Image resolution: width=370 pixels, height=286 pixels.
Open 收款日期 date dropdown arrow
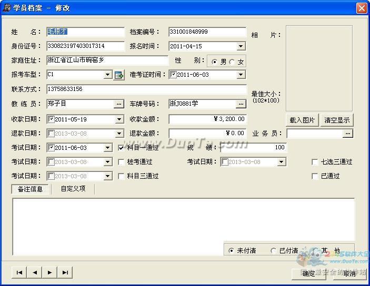[x=119, y=119]
